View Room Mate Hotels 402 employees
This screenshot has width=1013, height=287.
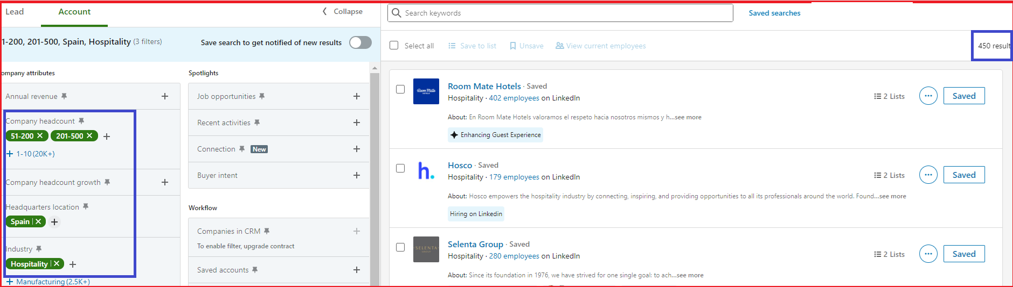[x=514, y=98]
